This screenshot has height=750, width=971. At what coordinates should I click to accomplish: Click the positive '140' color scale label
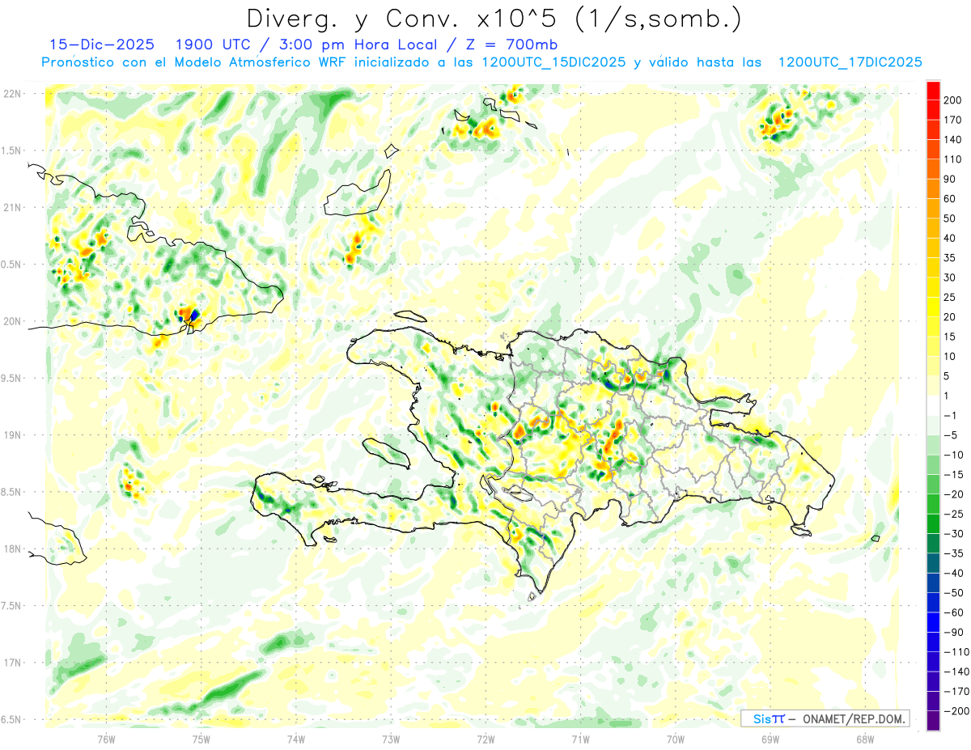953,140
